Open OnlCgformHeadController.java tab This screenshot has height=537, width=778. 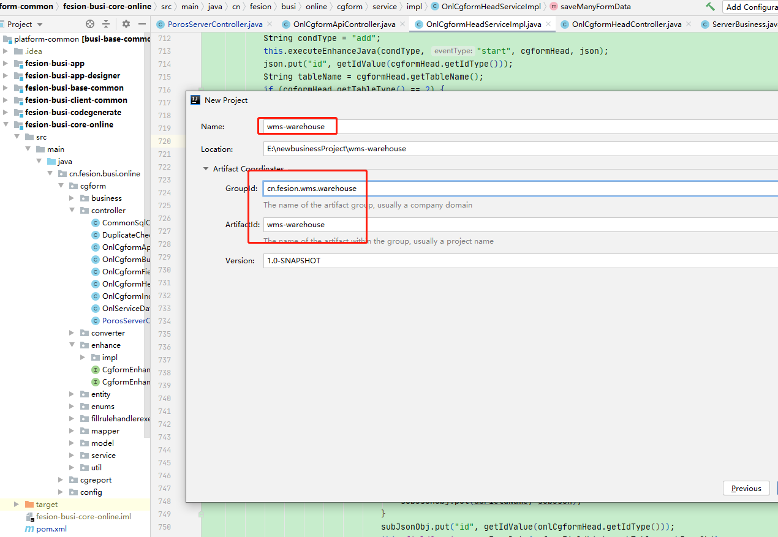point(625,24)
